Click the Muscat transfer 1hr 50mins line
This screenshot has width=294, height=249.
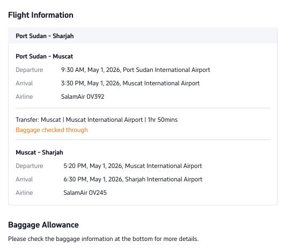click(97, 120)
